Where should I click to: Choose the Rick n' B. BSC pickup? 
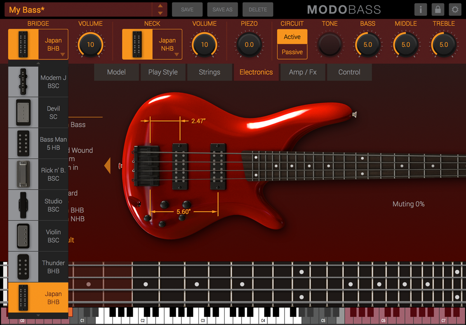click(38, 174)
